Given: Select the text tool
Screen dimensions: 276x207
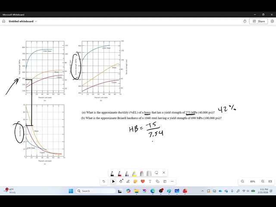Looking at the screenshot, I should coord(150,181).
